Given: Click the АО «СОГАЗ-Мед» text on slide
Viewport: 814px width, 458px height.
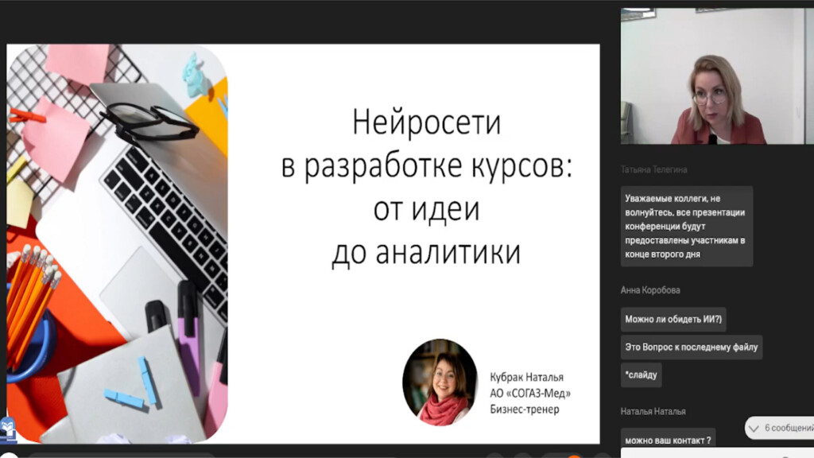Looking at the screenshot, I should [x=530, y=393].
